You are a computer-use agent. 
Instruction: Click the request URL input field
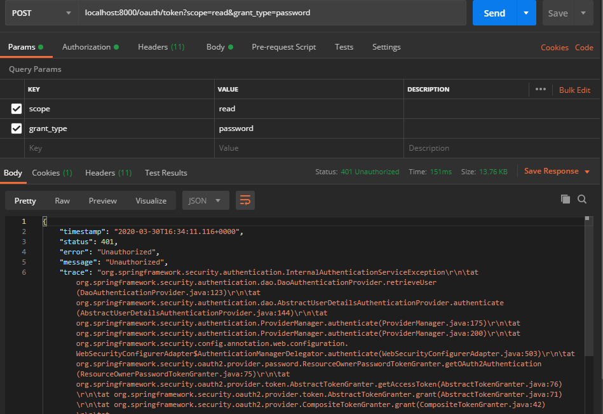tap(273, 13)
